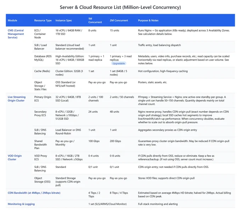Click '8 Tbps / 4 Tbps' cell

119,193
